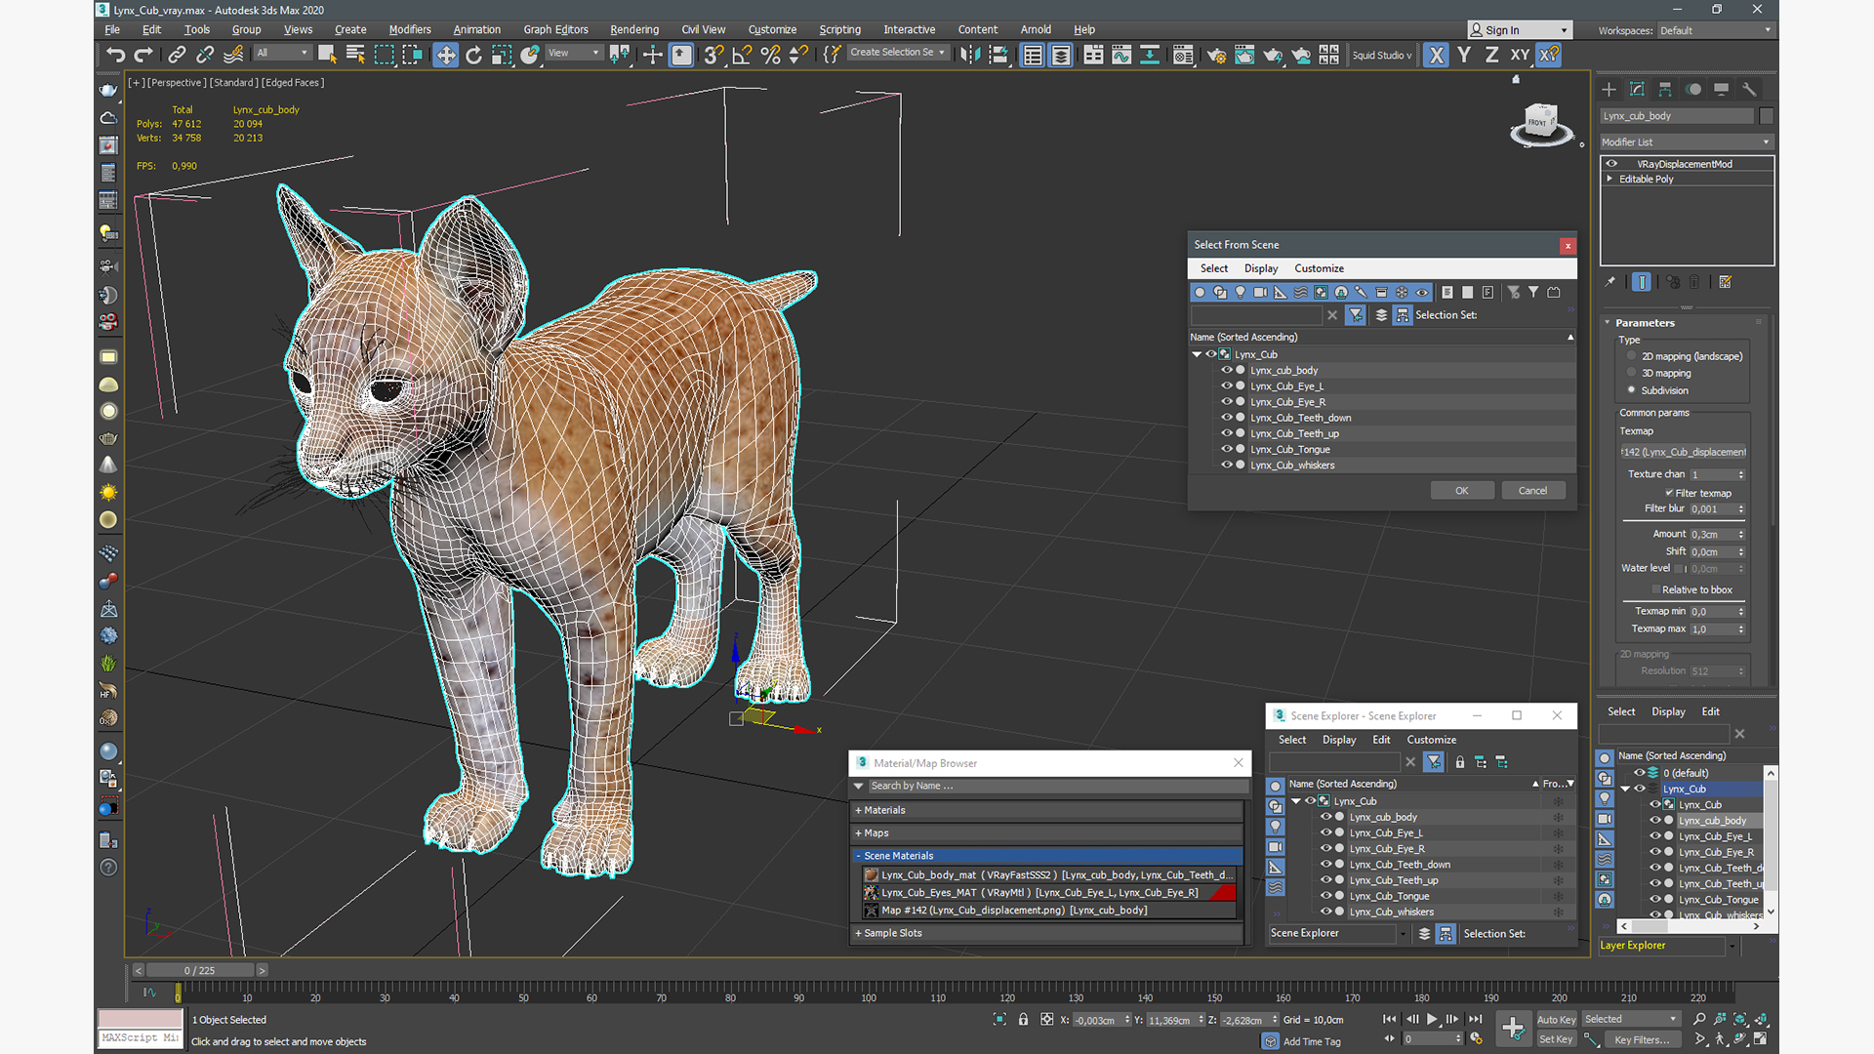Toggle the 3D Snaps tool
Image resolution: width=1874 pixels, height=1054 pixels.
click(713, 55)
